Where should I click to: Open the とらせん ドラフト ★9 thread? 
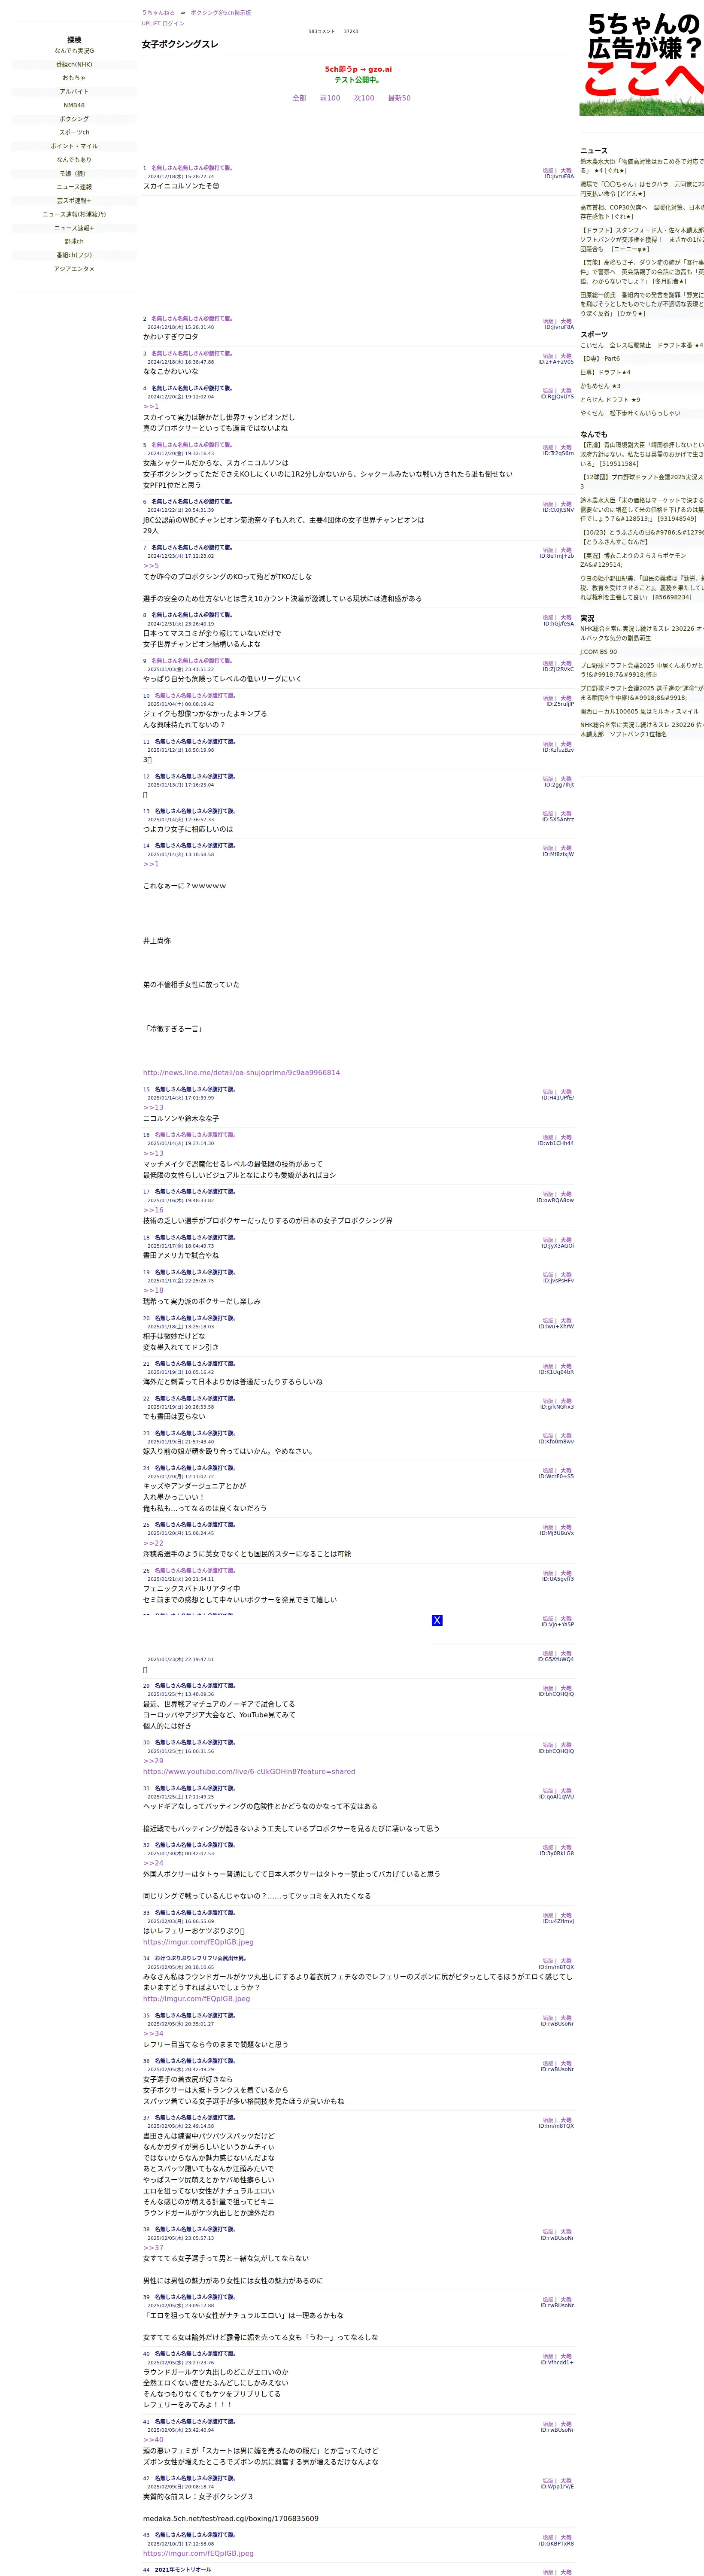[610, 400]
